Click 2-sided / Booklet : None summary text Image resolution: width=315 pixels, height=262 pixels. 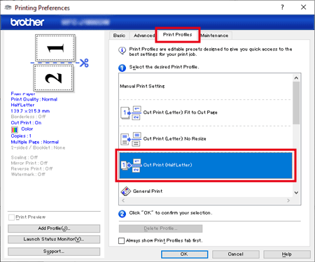coord(38,148)
